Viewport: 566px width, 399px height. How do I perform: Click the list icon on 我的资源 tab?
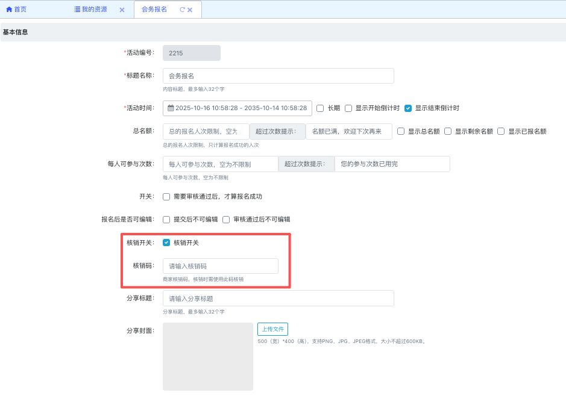(77, 10)
